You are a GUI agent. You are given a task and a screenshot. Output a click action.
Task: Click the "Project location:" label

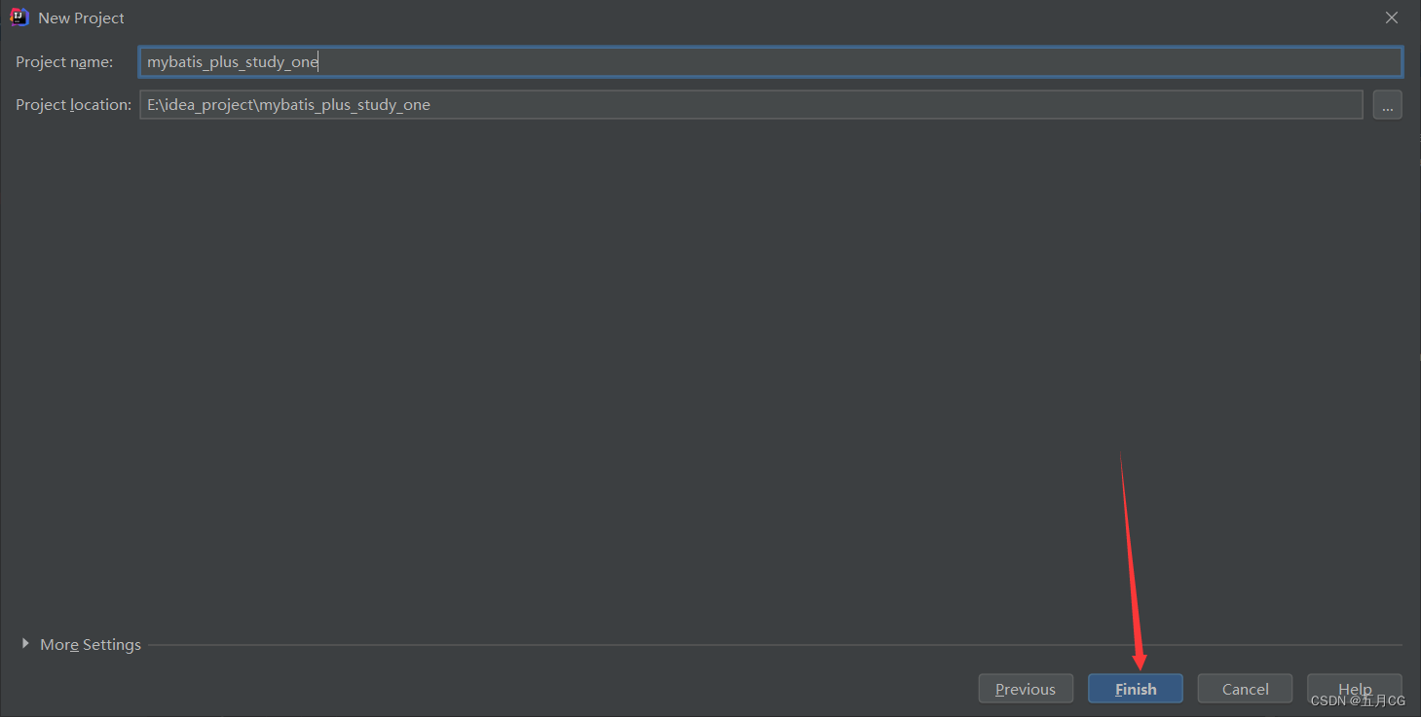(x=73, y=105)
